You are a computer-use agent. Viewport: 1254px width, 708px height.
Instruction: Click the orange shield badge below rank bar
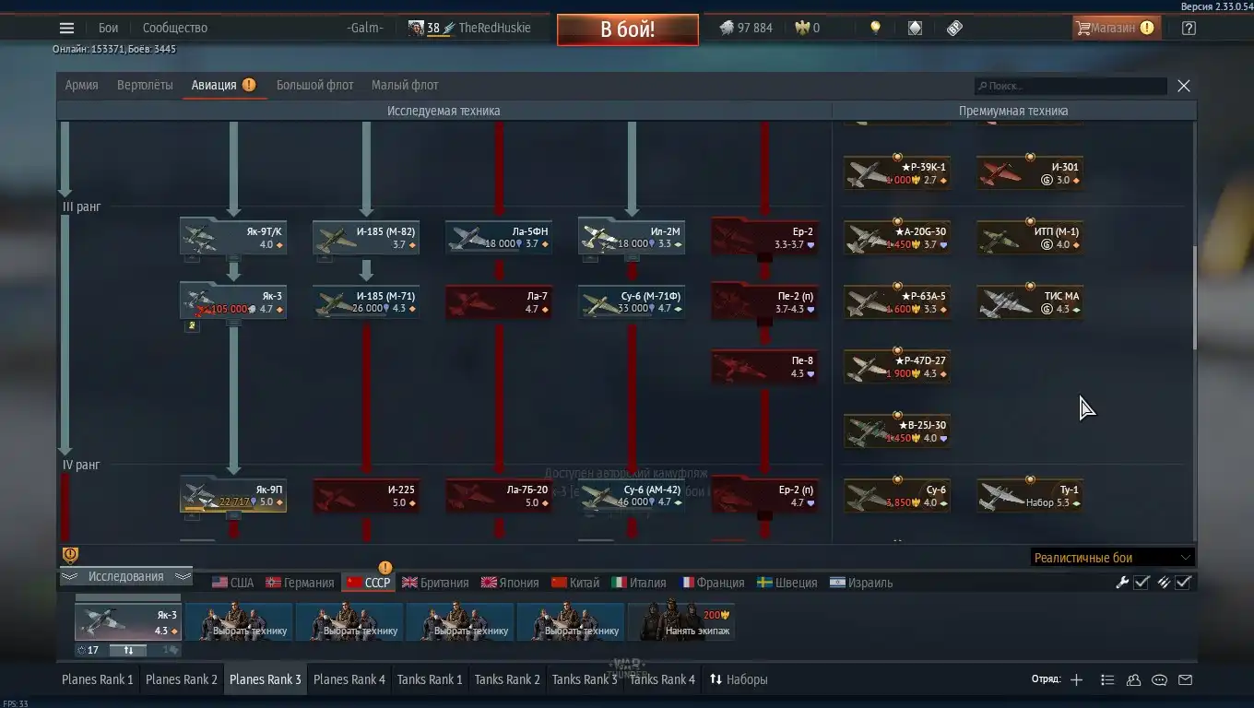click(x=70, y=555)
